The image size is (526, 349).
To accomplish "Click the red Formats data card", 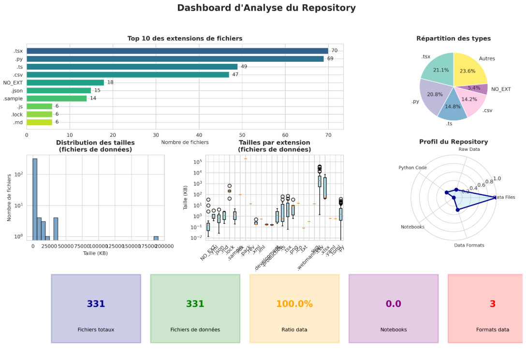I will [486, 308].
